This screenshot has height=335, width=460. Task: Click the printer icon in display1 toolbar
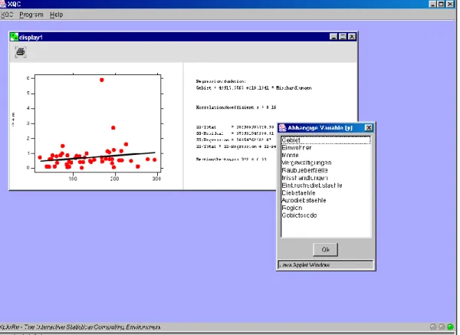click(x=21, y=52)
